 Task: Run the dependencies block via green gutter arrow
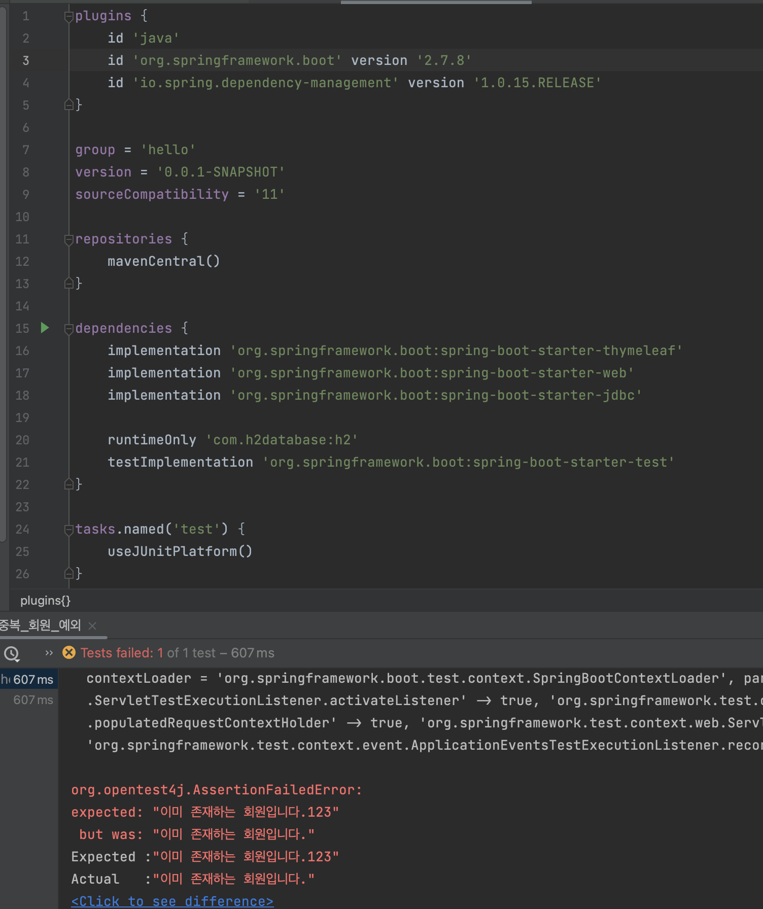tap(45, 328)
